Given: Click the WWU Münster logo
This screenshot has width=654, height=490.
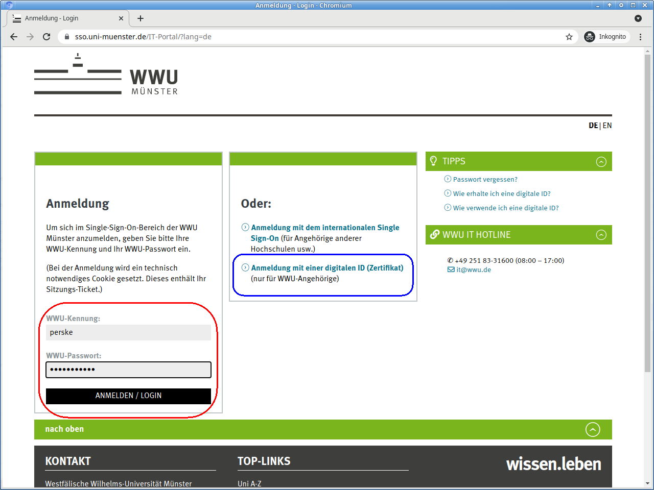Looking at the screenshot, I should pyautogui.click(x=106, y=75).
